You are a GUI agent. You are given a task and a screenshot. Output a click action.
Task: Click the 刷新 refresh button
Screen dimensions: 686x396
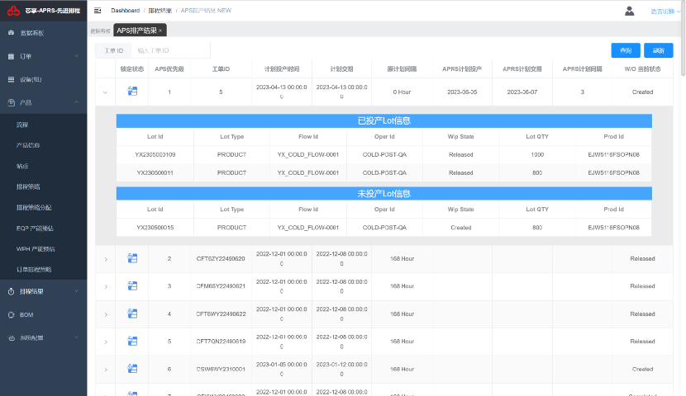click(659, 50)
